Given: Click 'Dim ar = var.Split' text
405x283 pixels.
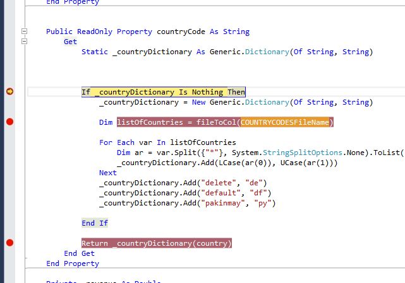Looking at the screenshot, I should [x=157, y=153].
